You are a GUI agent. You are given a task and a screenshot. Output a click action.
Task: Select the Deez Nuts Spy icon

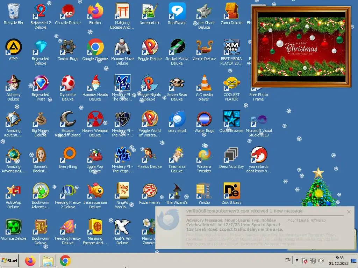(x=231, y=155)
